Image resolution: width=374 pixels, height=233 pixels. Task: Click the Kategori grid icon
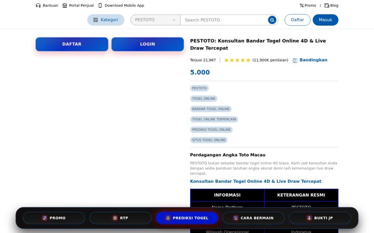(96, 20)
